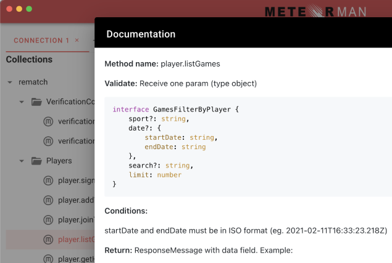392x263 pixels.
Task: Click the Meteor icon beside player.geth
Action: point(48,259)
